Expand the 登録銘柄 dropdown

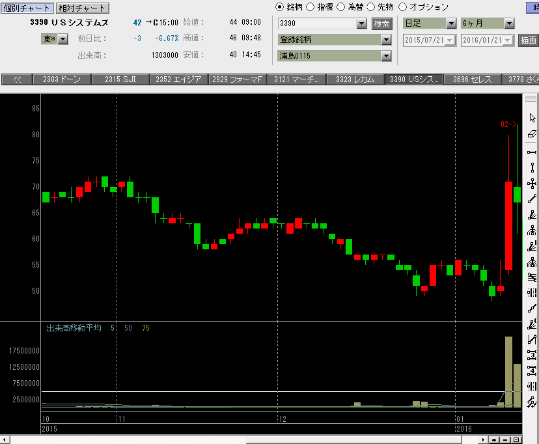point(386,40)
